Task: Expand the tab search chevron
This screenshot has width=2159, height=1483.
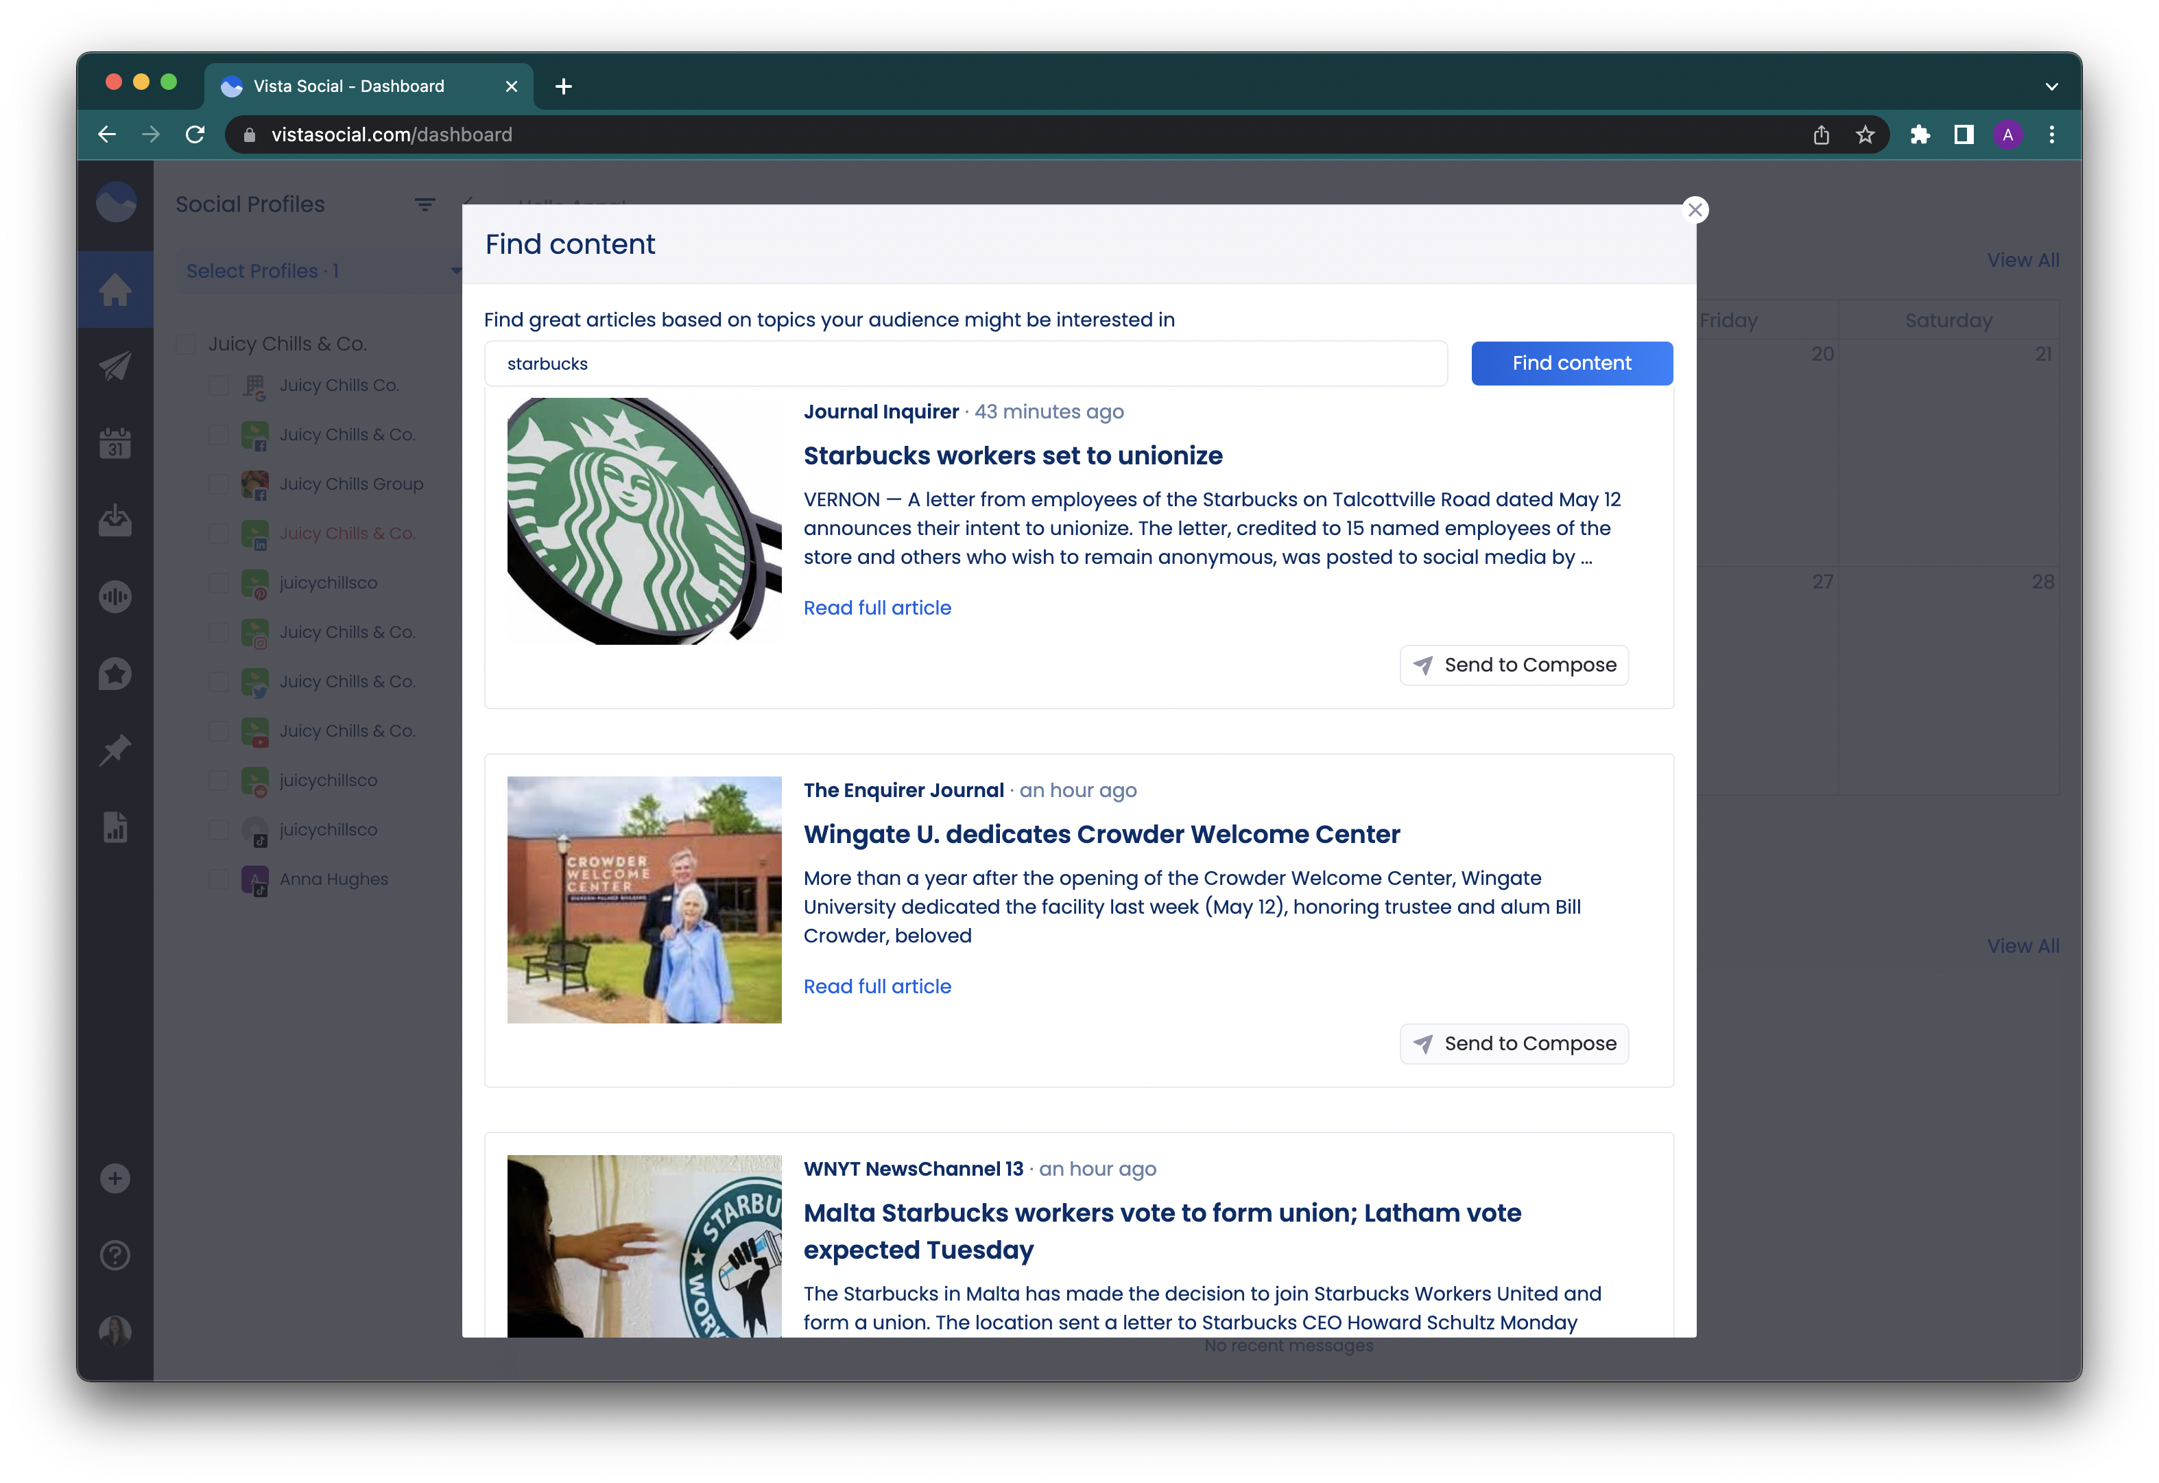Action: click(2051, 86)
